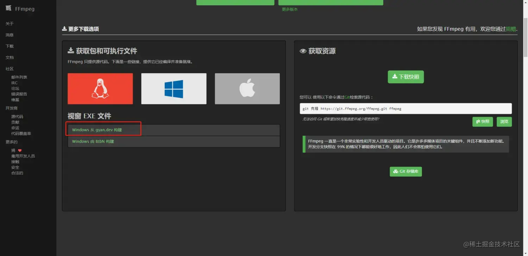
Task: Click the 更多版本 link at the top
Action: click(289, 10)
